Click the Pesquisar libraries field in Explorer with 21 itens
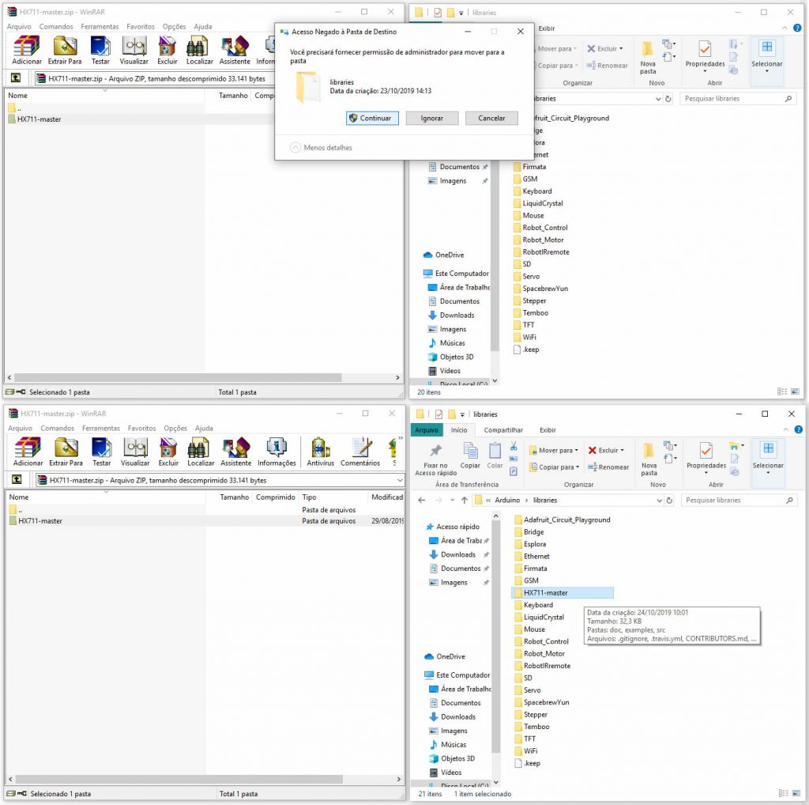Image resolution: width=809 pixels, height=805 pixels. (x=739, y=500)
